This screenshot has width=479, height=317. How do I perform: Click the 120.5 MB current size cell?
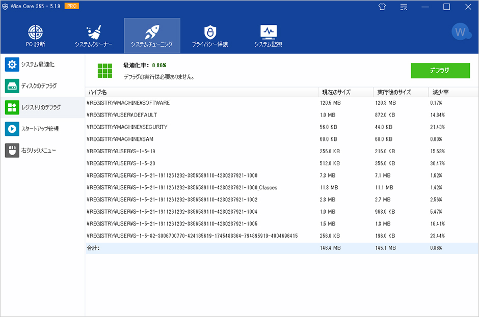point(330,103)
